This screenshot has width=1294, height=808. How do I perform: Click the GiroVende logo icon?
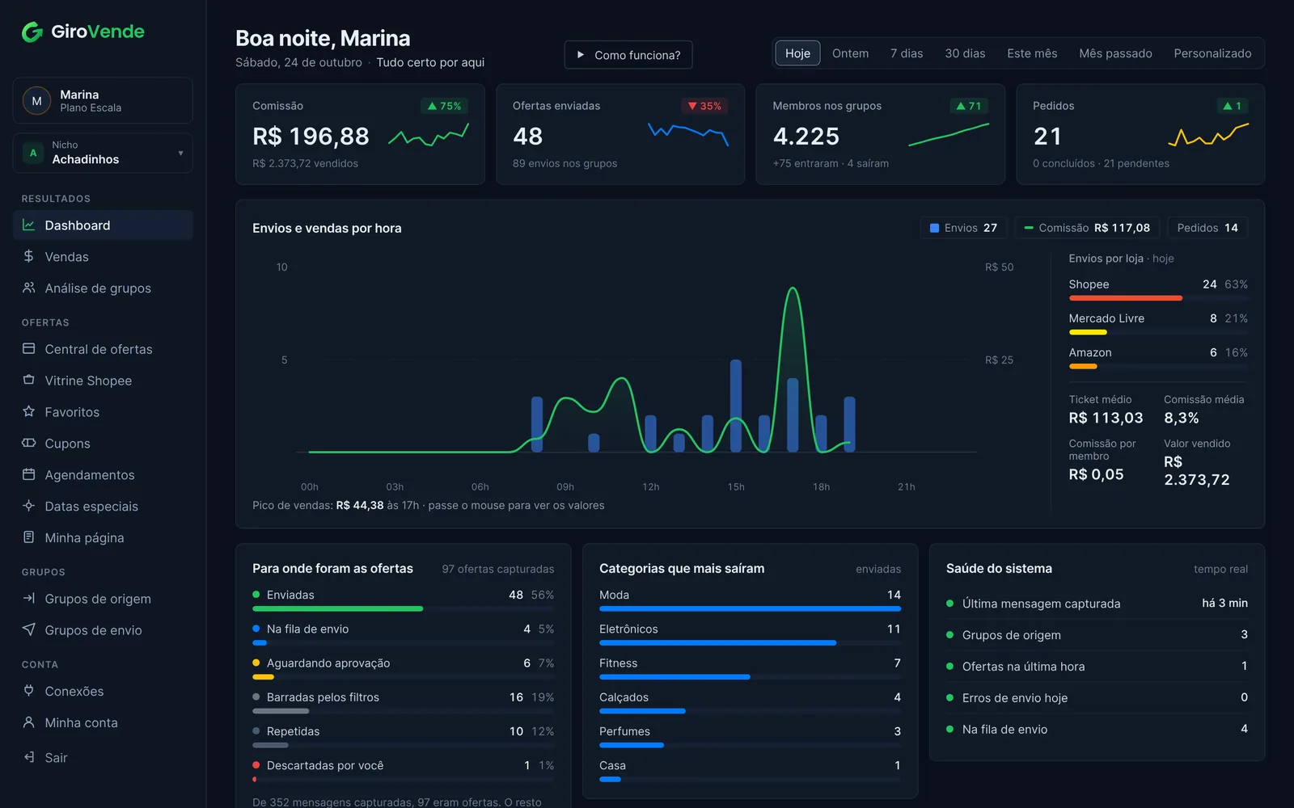point(32,32)
